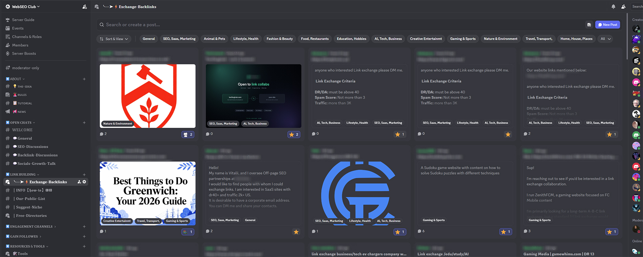Viewport: 643px width, 257px height.
Task: Click create invite icon on Exchange-Backlinks channel
Action: (x=79, y=182)
